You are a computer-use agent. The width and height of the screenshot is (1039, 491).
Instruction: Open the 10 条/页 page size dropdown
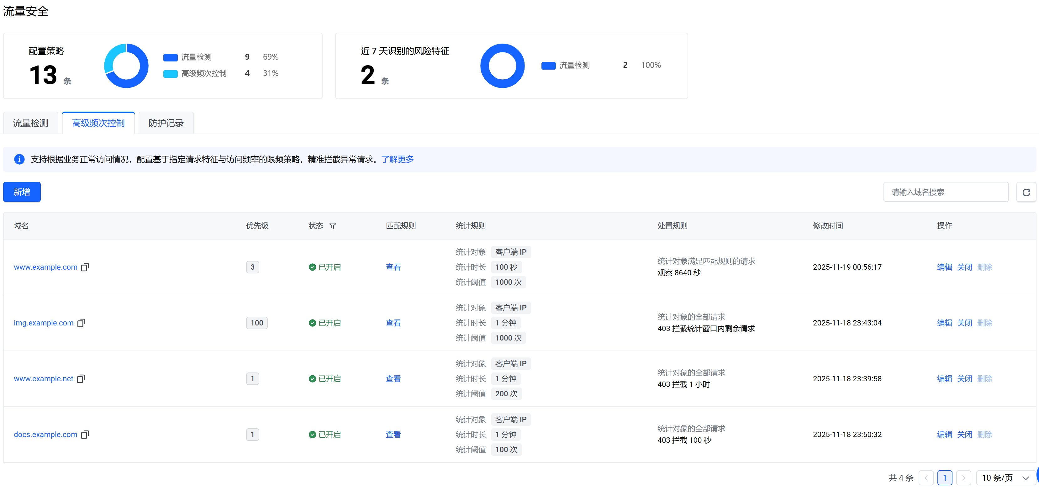pos(1005,478)
